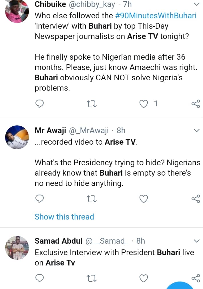
Task: Reply to Mr Awaji's tweet
Action: click(39, 198)
